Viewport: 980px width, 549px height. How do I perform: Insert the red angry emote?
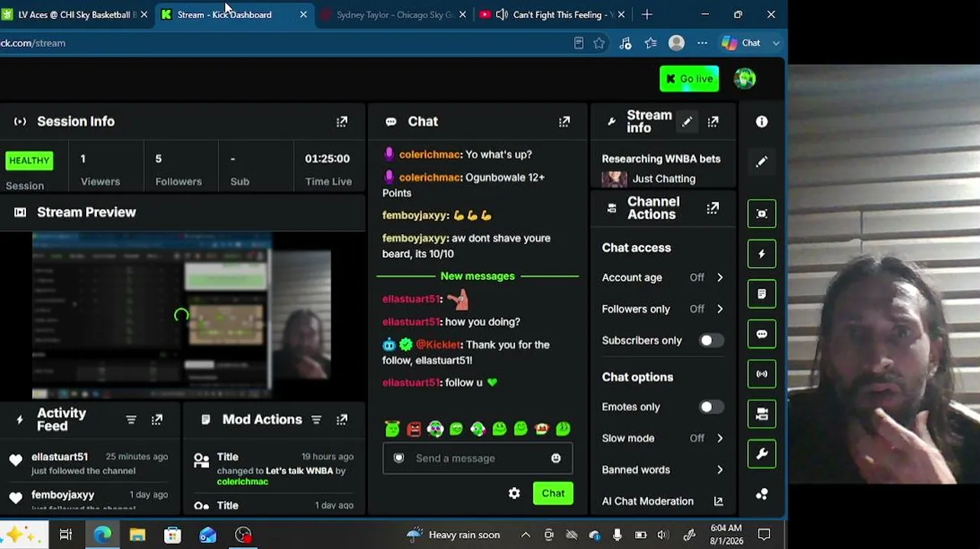click(x=414, y=429)
